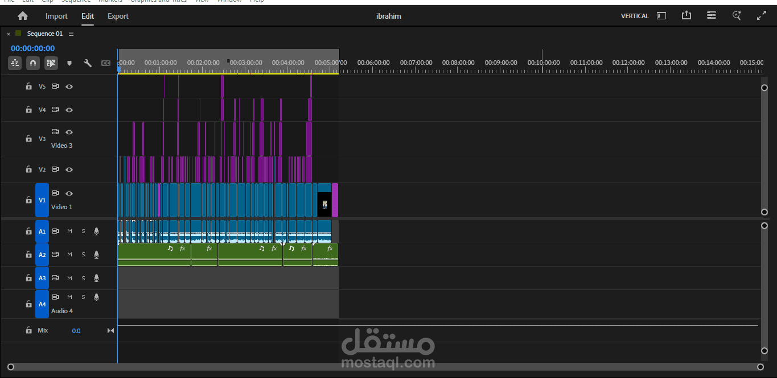Toggle sync lock on audio A2

coord(56,255)
